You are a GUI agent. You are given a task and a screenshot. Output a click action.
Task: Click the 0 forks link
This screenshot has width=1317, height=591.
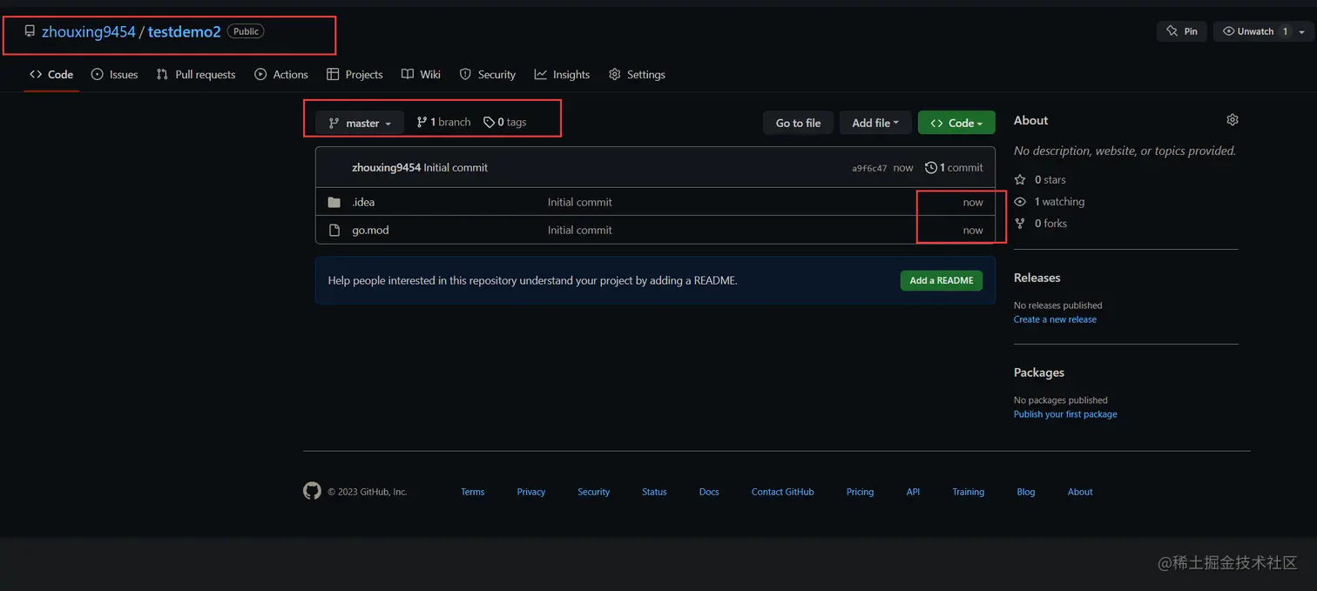(x=1041, y=224)
